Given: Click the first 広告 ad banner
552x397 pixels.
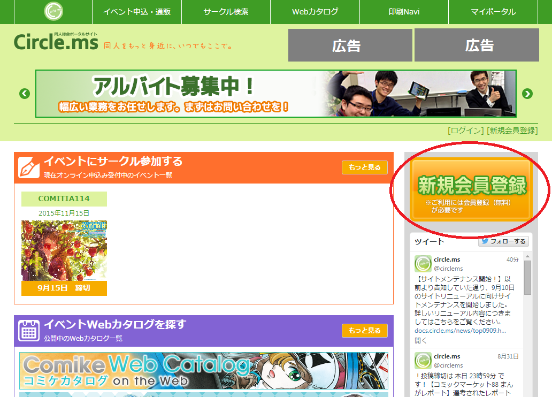Looking at the screenshot, I should click(350, 45).
